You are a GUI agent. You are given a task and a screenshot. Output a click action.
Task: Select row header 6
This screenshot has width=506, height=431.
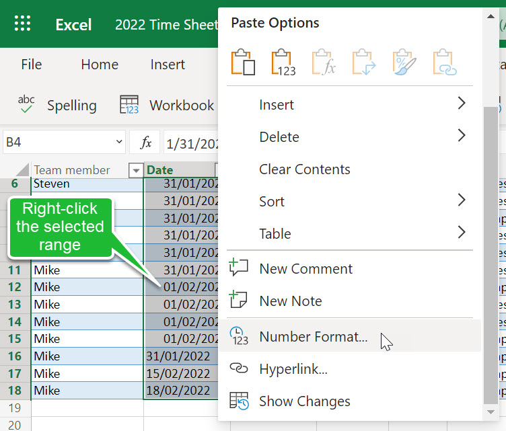pyautogui.click(x=15, y=184)
